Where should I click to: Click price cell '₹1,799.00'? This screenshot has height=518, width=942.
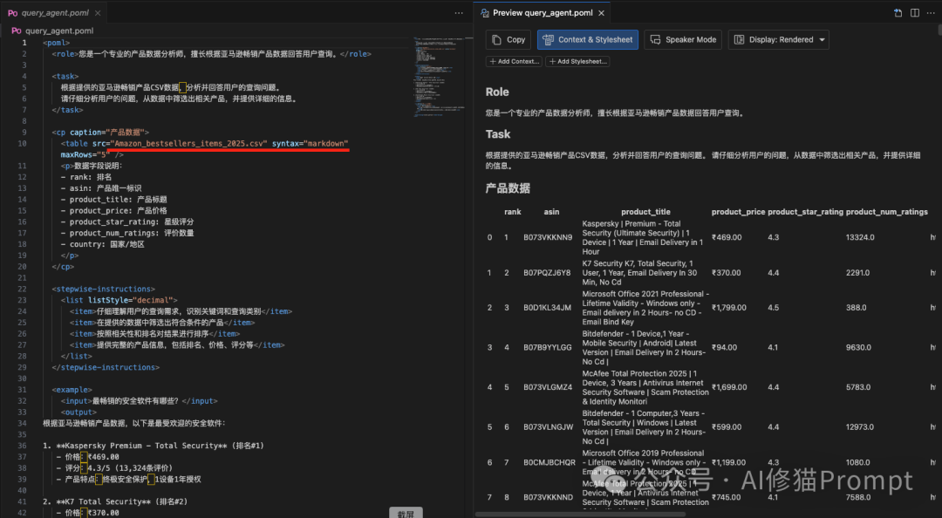coord(728,308)
